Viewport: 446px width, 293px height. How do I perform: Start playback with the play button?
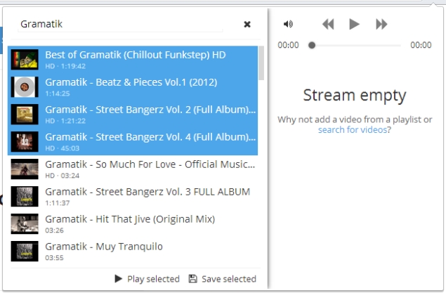[354, 24]
